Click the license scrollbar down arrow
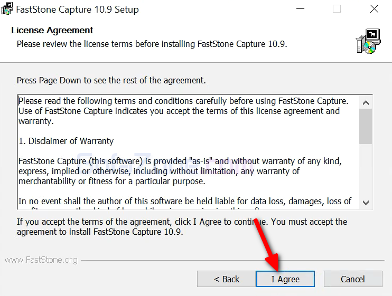 [x=366, y=202]
